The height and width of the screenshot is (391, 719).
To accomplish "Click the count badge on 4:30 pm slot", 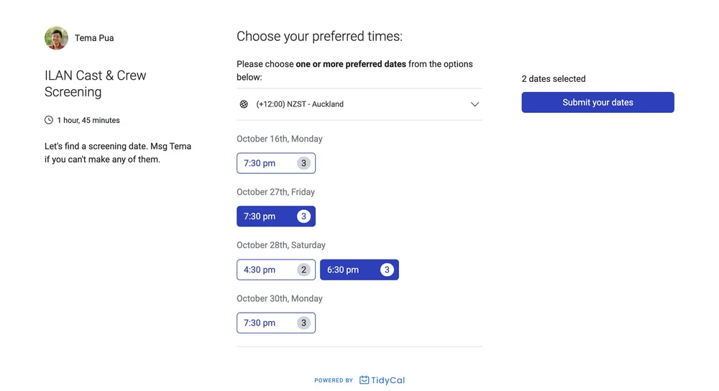I will (x=303, y=270).
